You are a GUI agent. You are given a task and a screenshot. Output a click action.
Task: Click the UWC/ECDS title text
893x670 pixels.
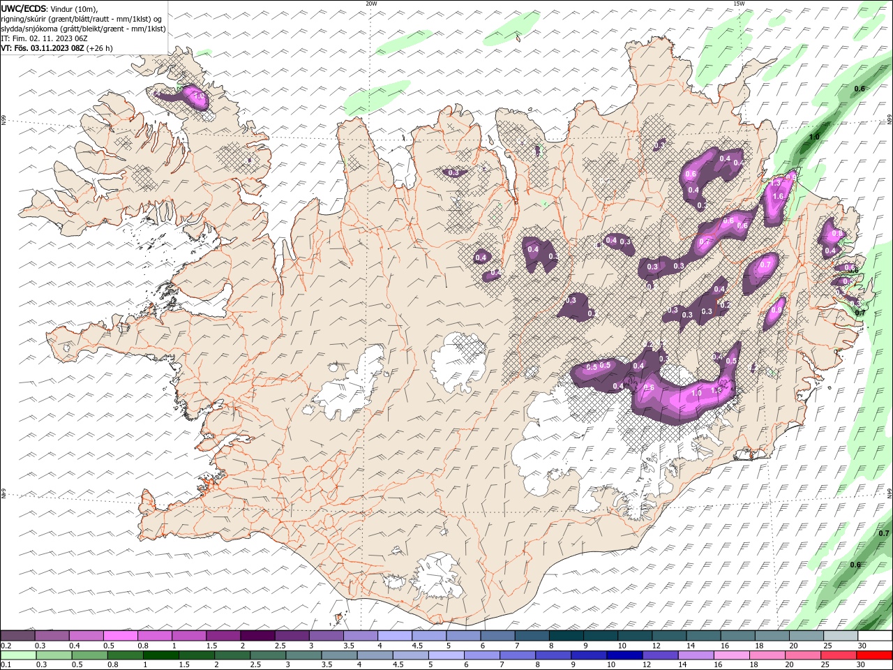(x=24, y=8)
